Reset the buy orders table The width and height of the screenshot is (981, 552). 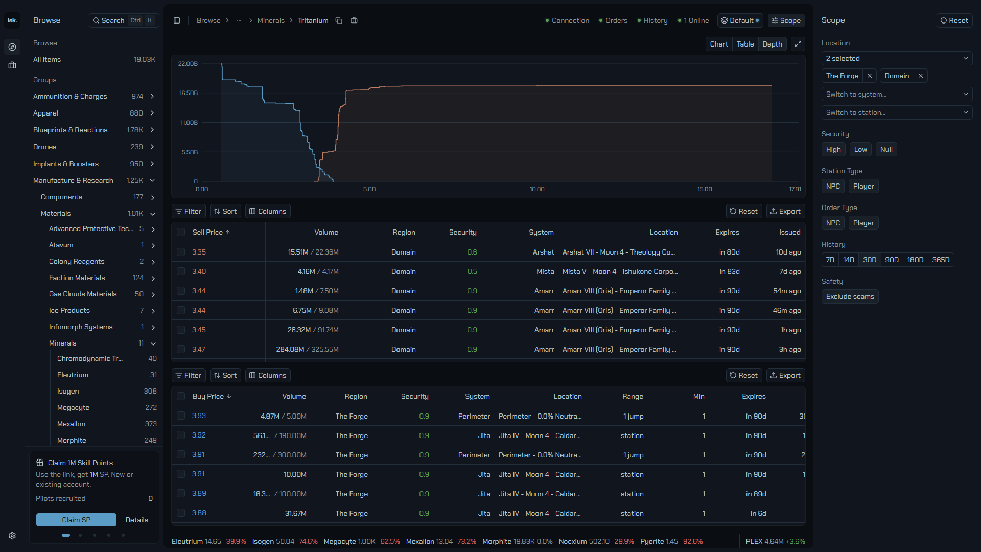pos(744,375)
